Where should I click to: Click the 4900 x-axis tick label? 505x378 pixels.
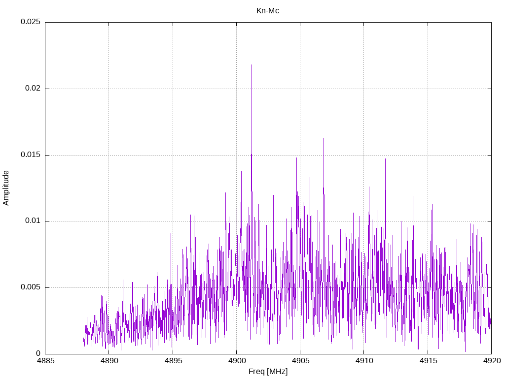(x=236, y=361)
